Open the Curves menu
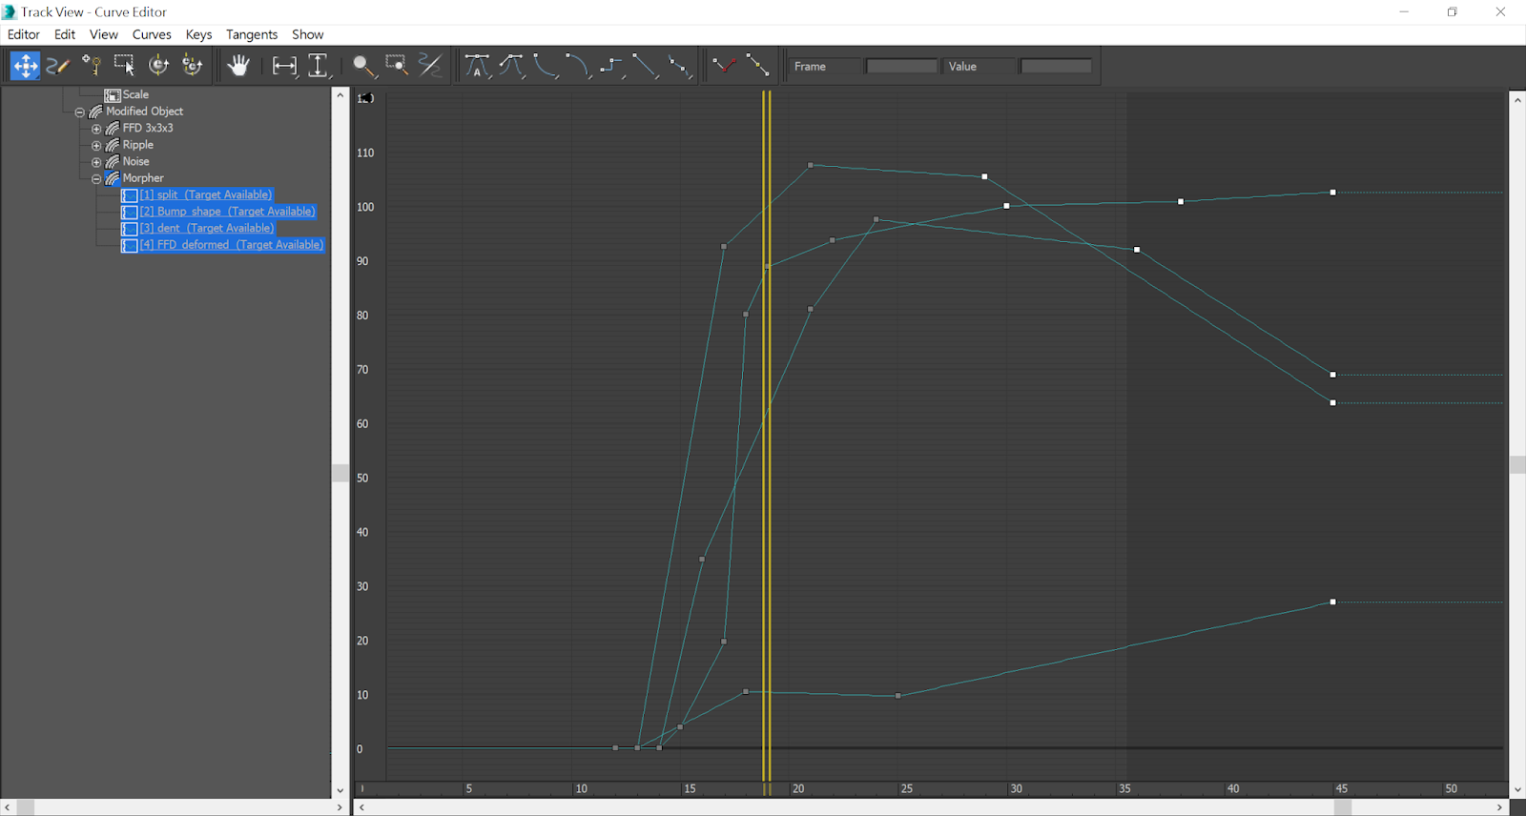The width and height of the screenshot is (1526, 816). point(152,34)
